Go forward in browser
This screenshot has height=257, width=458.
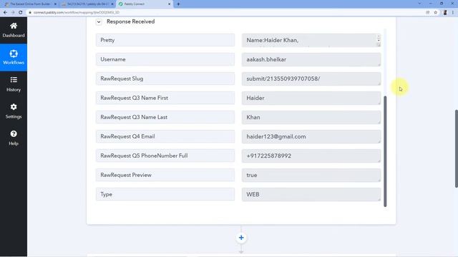tap(13, 13)
